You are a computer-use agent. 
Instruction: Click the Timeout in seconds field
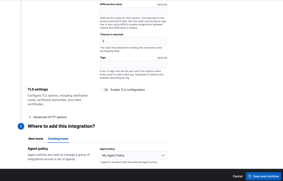(x=133, y=41)
